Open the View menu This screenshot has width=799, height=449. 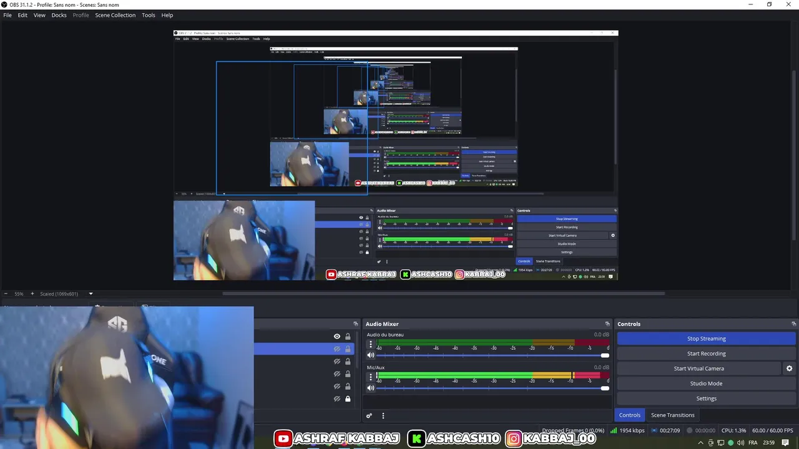click(39, 15)
